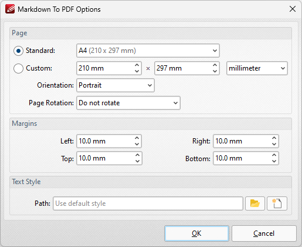Increase custom height 297 mm with up arrow
This screenshot has height=247, width=302.
(x=215, y=65)
